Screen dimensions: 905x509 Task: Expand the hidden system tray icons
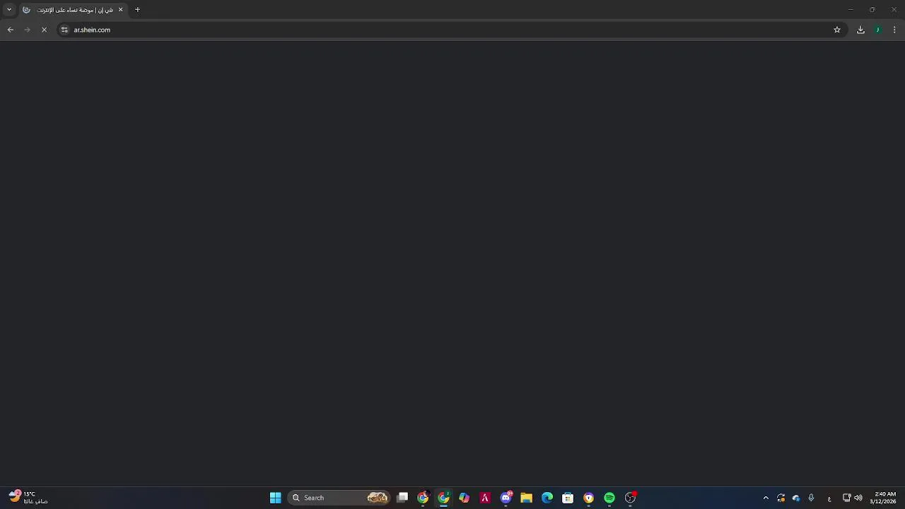click(x=766, y=498)
